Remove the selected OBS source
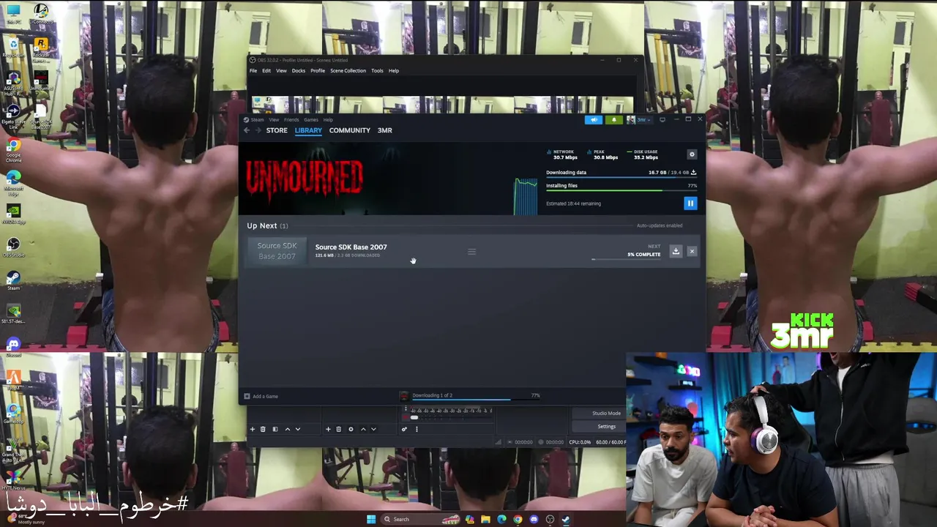The height and width of the screenshot is (527, 937). (x=338, y=430)
